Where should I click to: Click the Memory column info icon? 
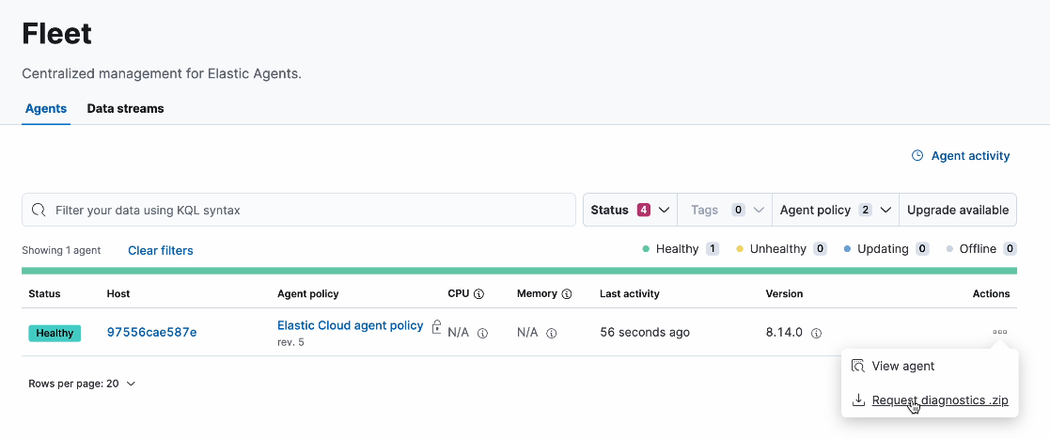point(567,294)
